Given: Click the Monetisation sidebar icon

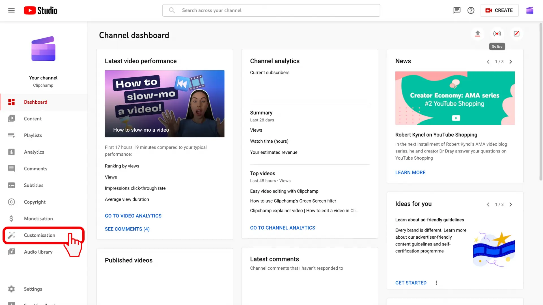Looking at the screenshot, I should pyautogui.click(x=11, y=219).
